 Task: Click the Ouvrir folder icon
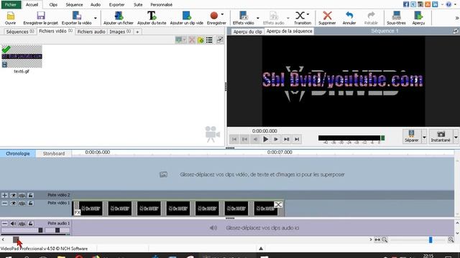coord(10,16)
